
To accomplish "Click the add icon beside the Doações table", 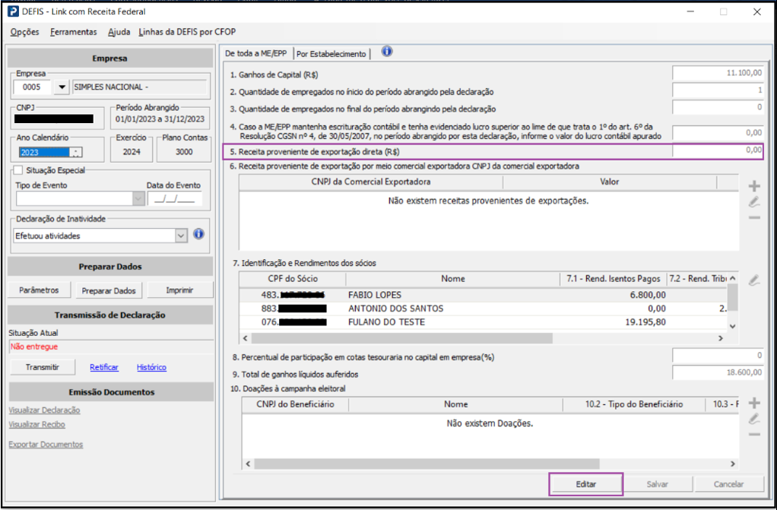I will point(754,404).
